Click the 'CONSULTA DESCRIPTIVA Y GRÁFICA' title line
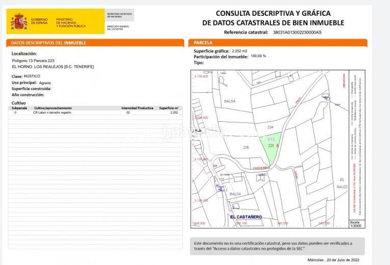390x265 pixels. 273,13
